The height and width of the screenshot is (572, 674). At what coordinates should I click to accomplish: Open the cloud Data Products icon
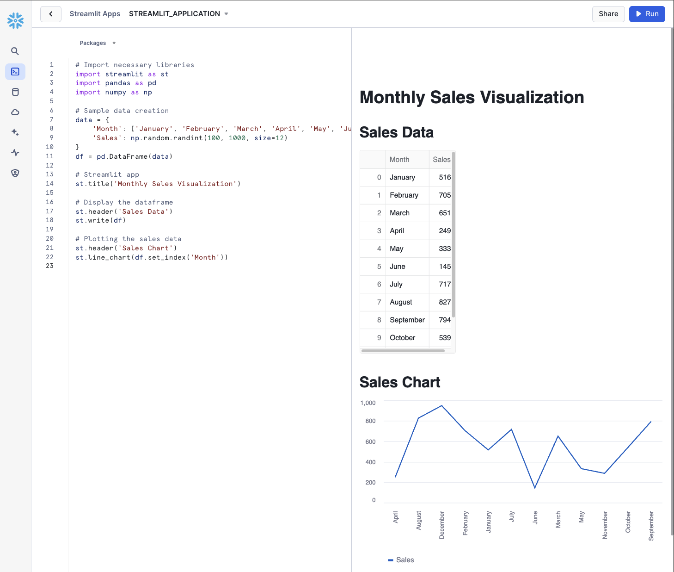coord(15,112)
